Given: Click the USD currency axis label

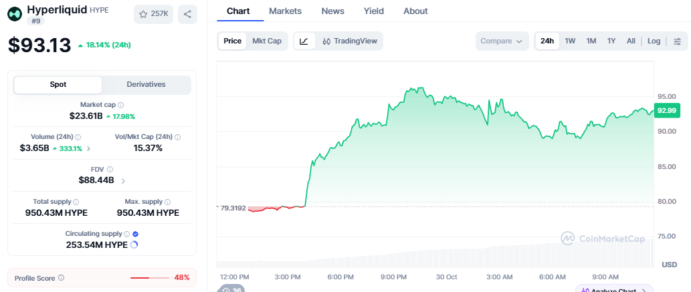Looking at the screenshot, I should (670, 265).
